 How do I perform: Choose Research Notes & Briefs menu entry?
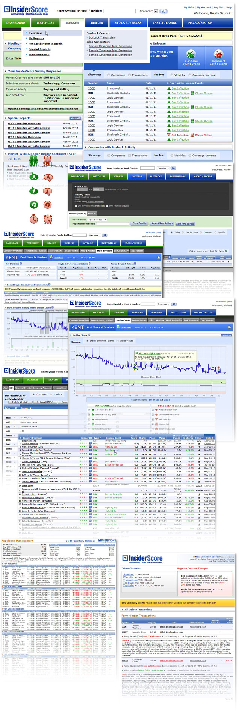45,44
